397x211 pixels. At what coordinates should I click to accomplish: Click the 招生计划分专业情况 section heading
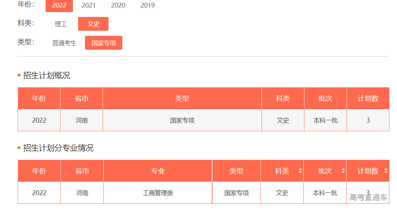tap(58, 148)
